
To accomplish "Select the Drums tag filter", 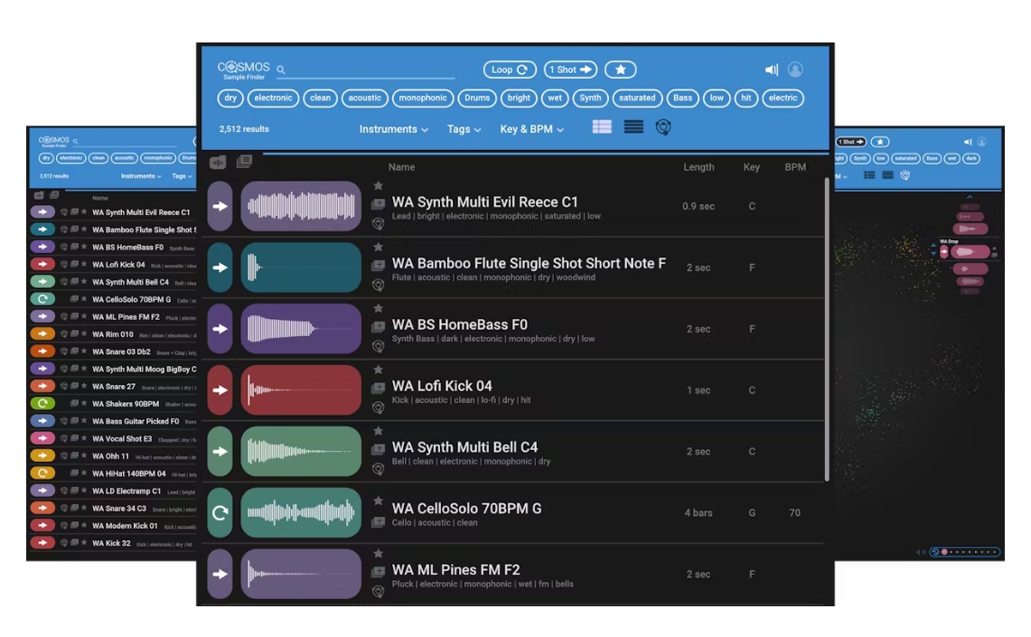I will pos(477,98).
